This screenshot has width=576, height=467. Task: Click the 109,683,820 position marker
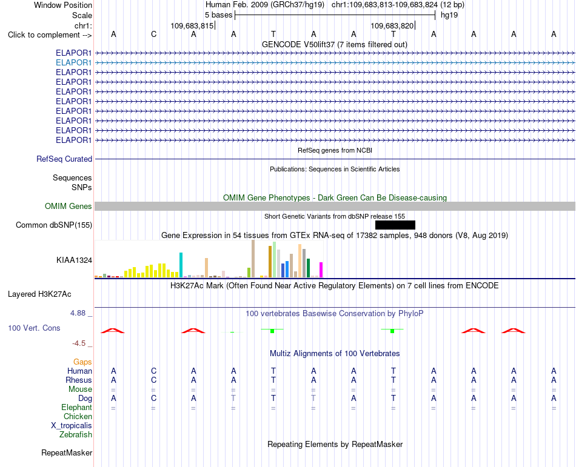pyautogui.click(x=392, y=25)
